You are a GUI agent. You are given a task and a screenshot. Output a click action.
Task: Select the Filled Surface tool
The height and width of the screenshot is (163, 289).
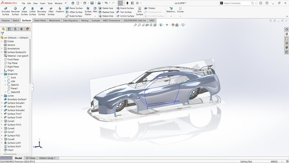coord(51,11)
